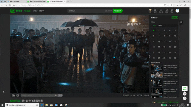Collapse the side panel using the arrow handle
The image size is (191, 107).
coord(150,56)
